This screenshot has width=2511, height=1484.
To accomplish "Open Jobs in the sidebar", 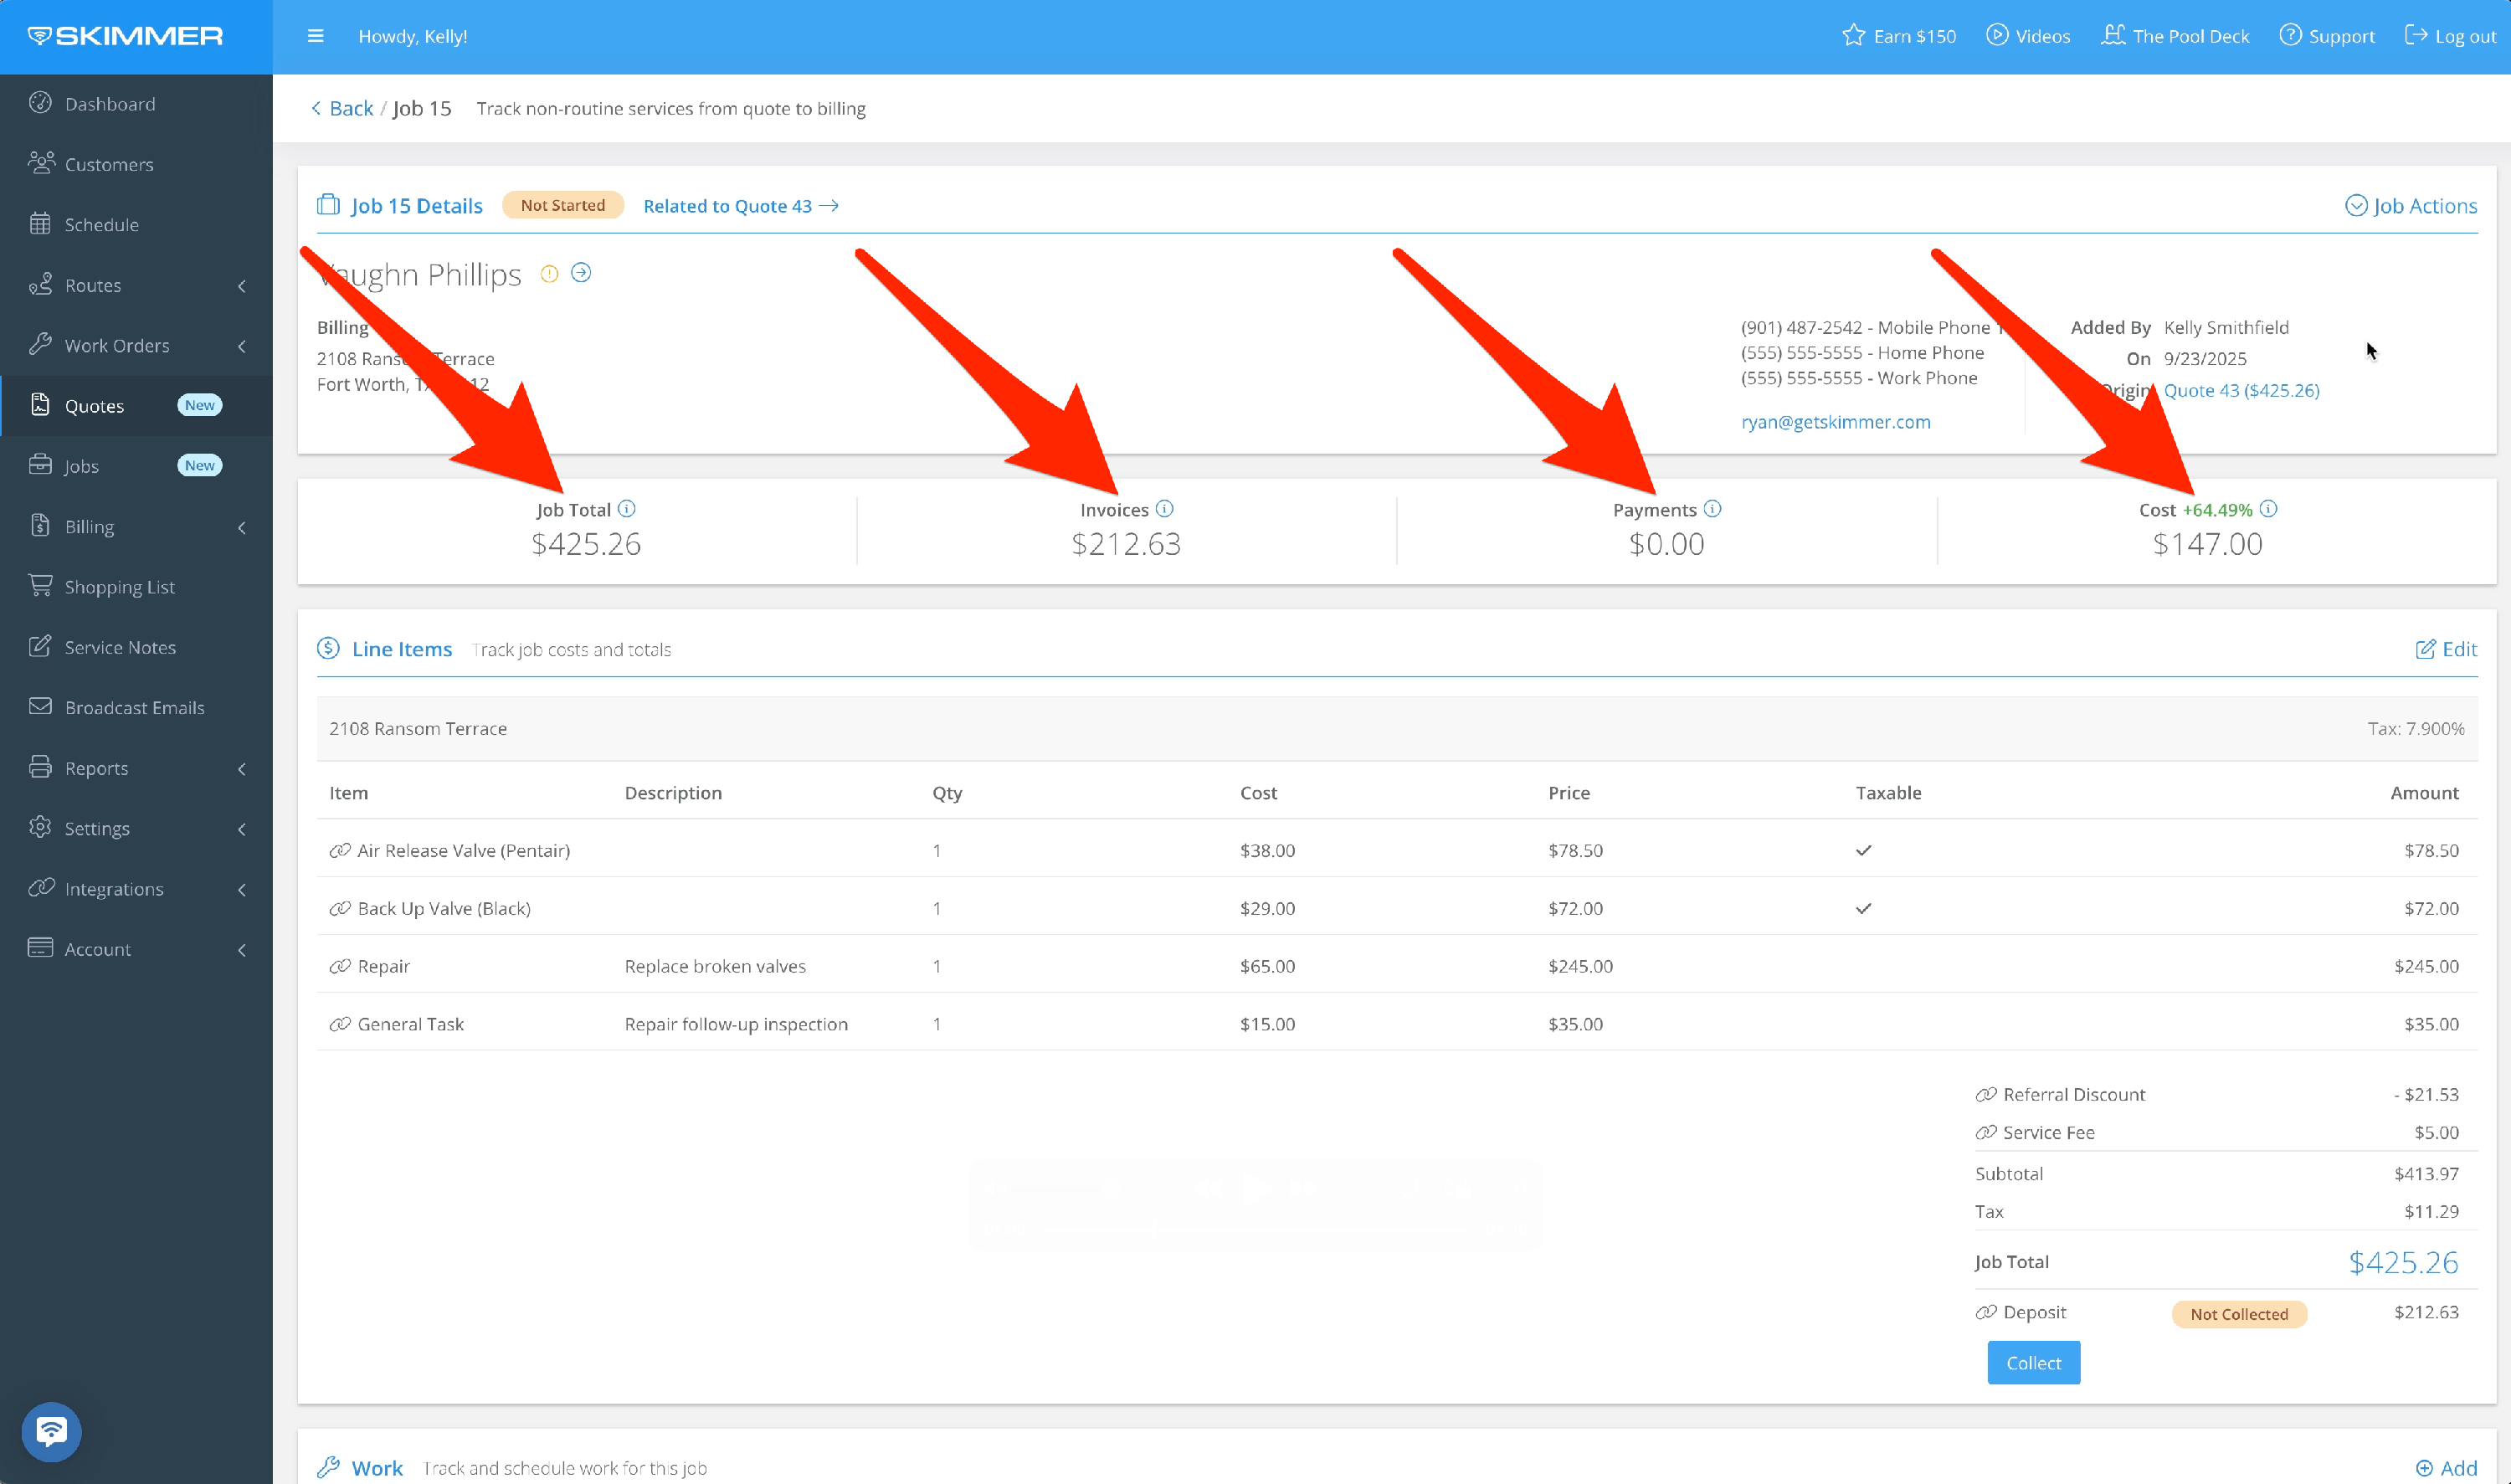I will (x=82, y=466).
